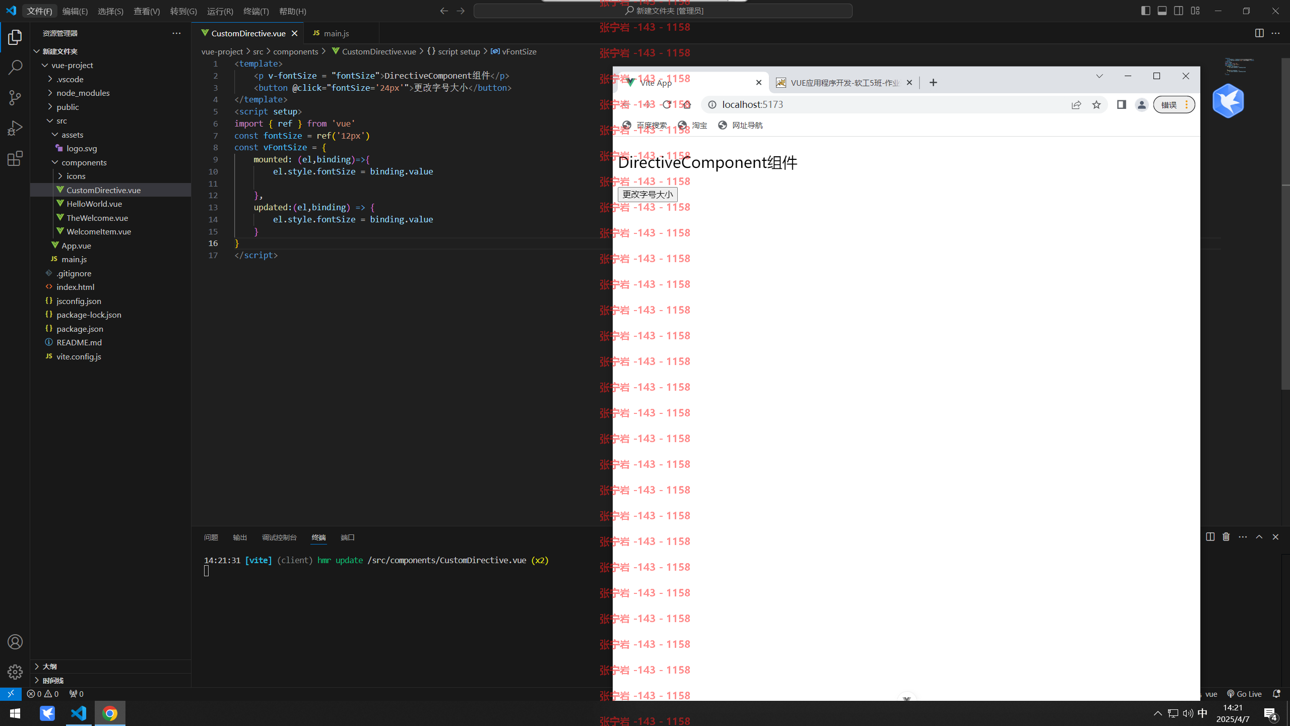Open Chrome from the Windows taskbar
The width and height of the screenshot is (1290, 726).
tap(110, 713)
